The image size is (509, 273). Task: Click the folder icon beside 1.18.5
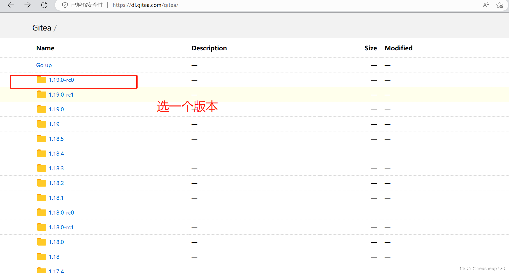point(42,139)
